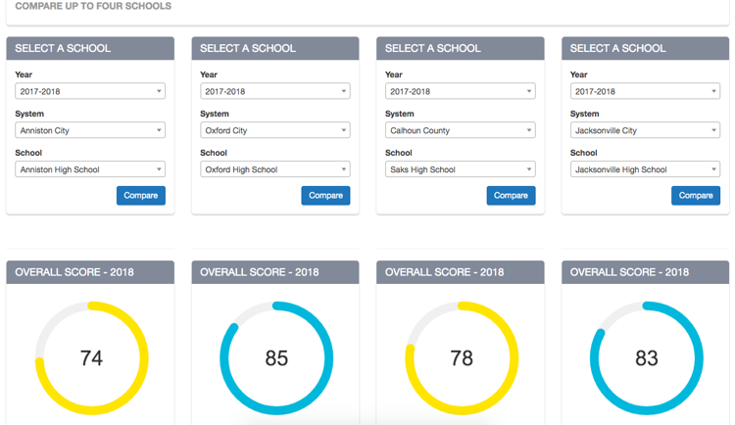Open Year dropdown in Oxford City panel
The image size is (735, 425).
(275, 91)
